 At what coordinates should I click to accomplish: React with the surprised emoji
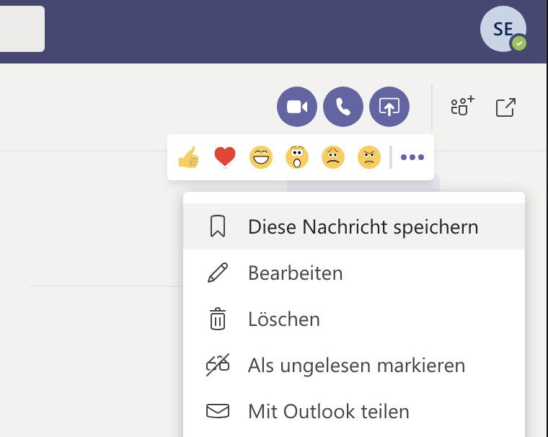click(297, 157)
